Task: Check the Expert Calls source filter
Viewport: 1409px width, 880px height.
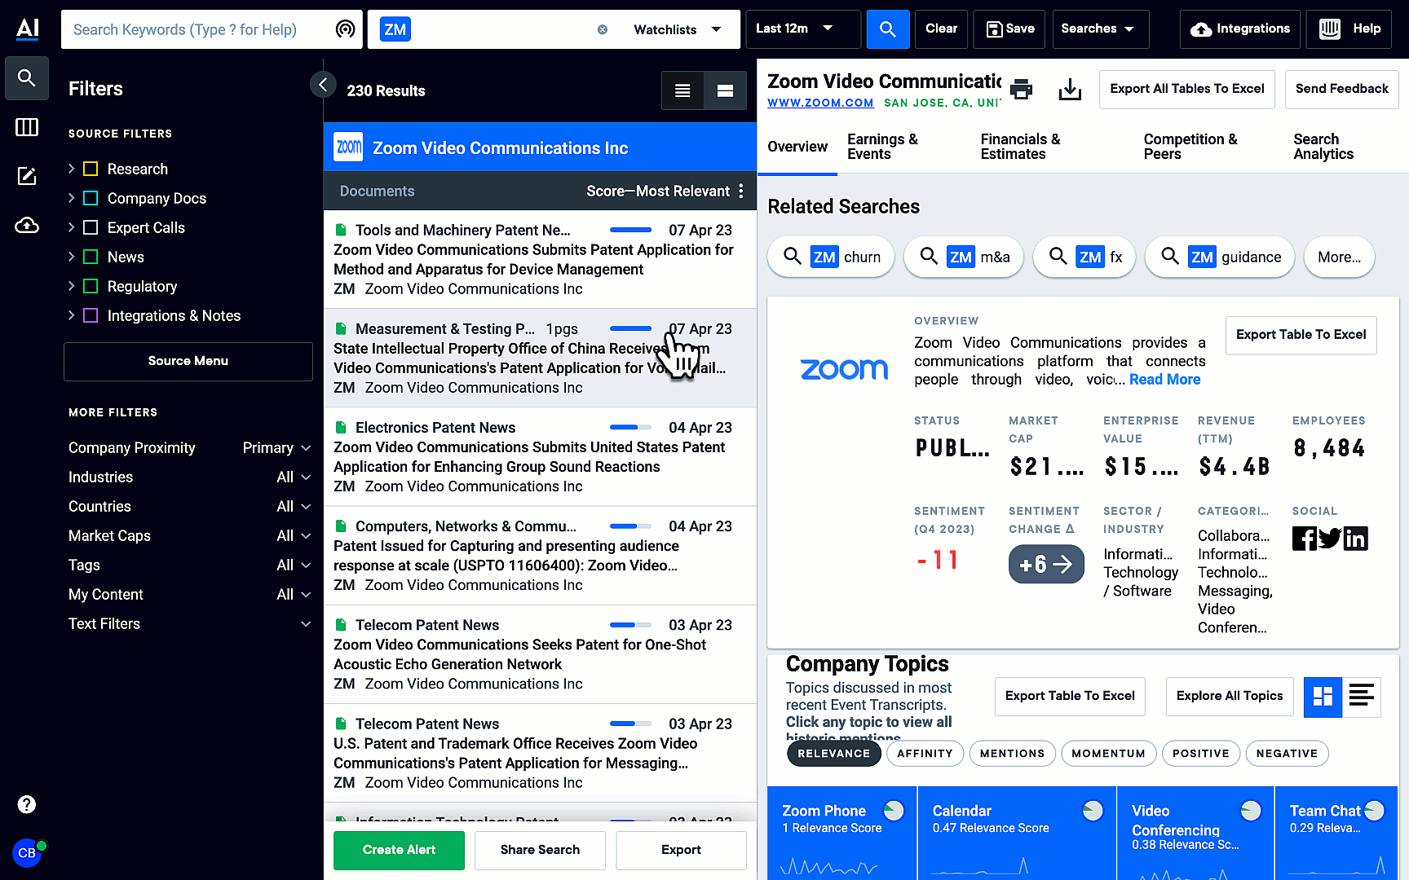Action: [91, 227]
